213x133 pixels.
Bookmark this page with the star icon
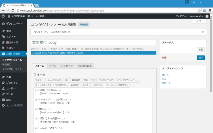[x=199, y=10]
